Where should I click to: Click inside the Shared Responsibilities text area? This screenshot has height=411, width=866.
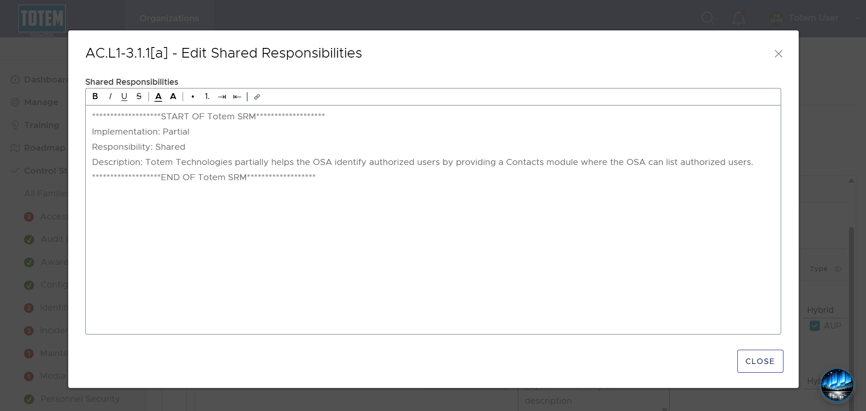(x=433, y=220)
